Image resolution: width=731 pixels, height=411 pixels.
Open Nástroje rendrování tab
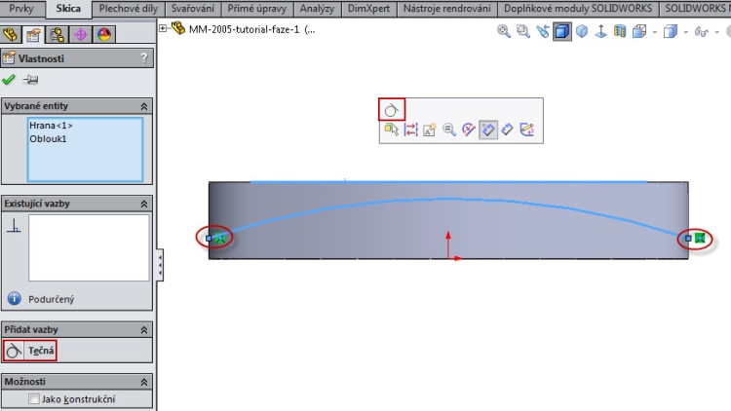click(447, 9)
